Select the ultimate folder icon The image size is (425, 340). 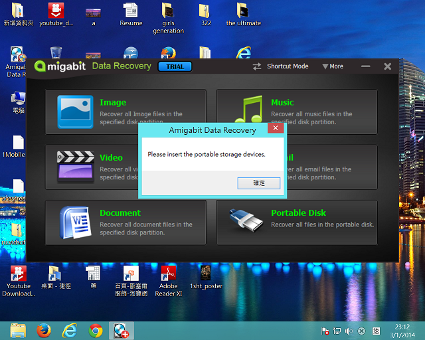click(x=244, y=15)
